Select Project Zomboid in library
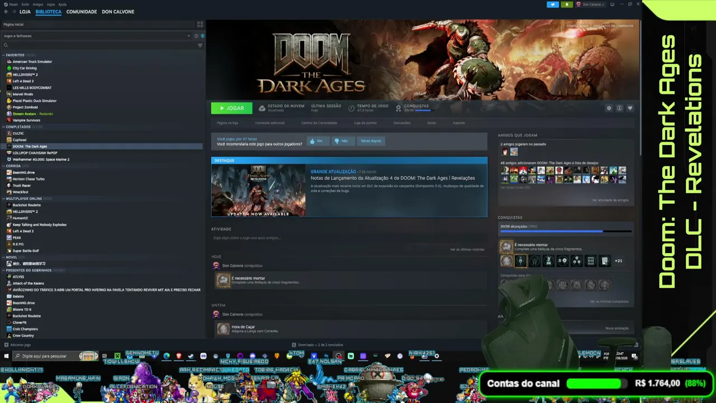 pyautogui.click(x=25, y=107)
